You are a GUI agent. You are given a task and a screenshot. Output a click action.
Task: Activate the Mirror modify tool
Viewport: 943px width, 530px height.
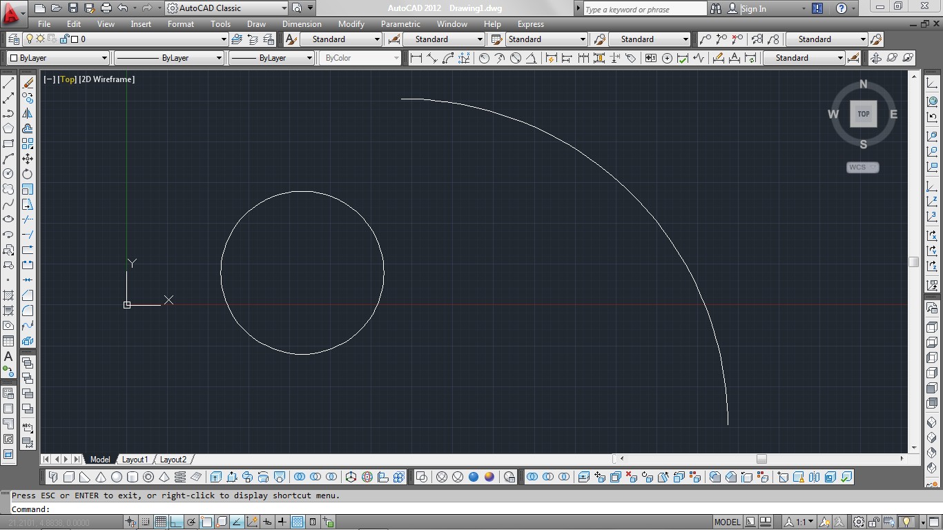[x=28, y=113]
